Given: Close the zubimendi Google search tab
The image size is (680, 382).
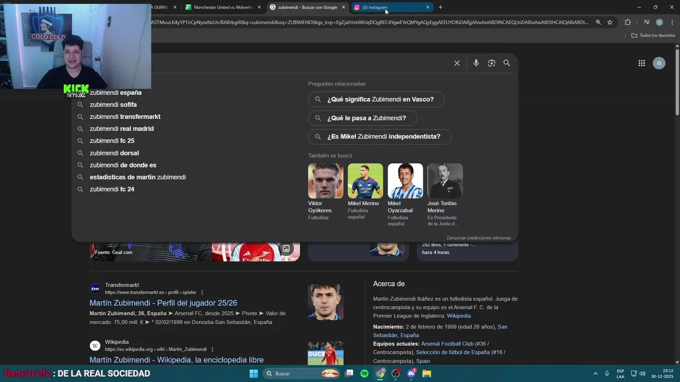Looking at the screenshot, I should (x=343, y=7).
